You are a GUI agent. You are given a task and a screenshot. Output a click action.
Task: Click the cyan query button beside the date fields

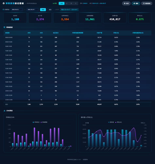43,10
